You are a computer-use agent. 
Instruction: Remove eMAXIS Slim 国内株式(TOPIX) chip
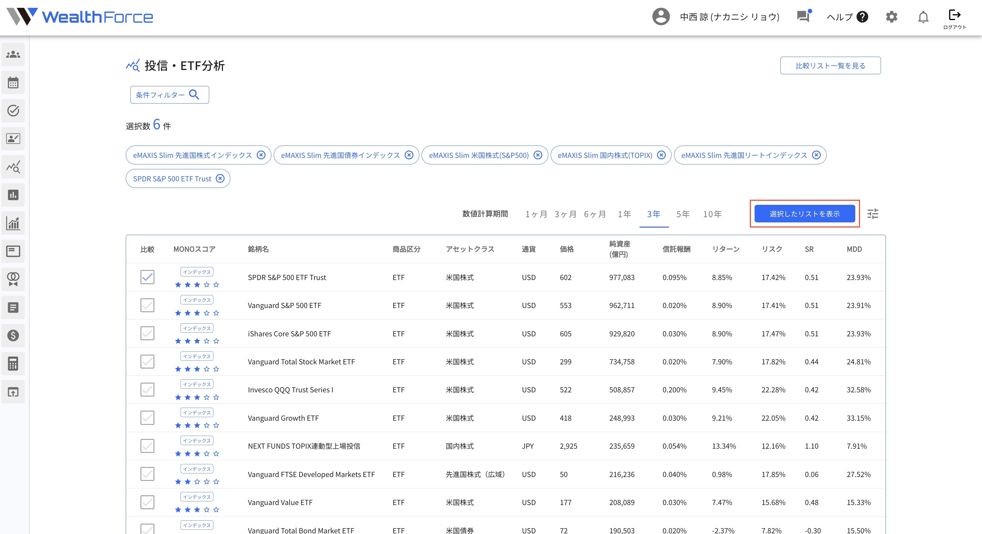point(661,155)
